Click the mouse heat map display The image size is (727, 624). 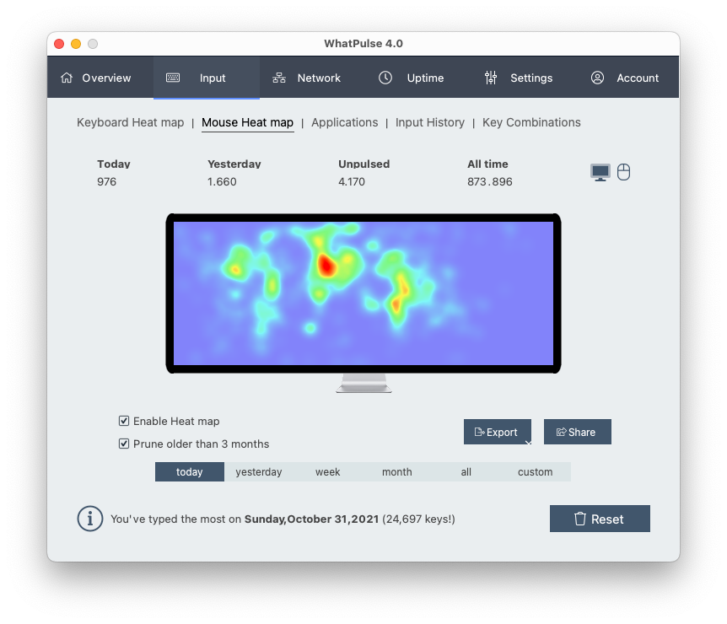tap(363, 293)
